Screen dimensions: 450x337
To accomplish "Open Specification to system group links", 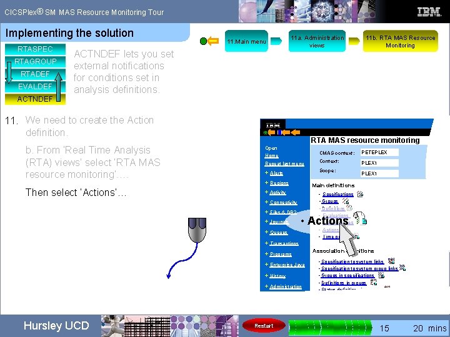I will tap(359, 268).
